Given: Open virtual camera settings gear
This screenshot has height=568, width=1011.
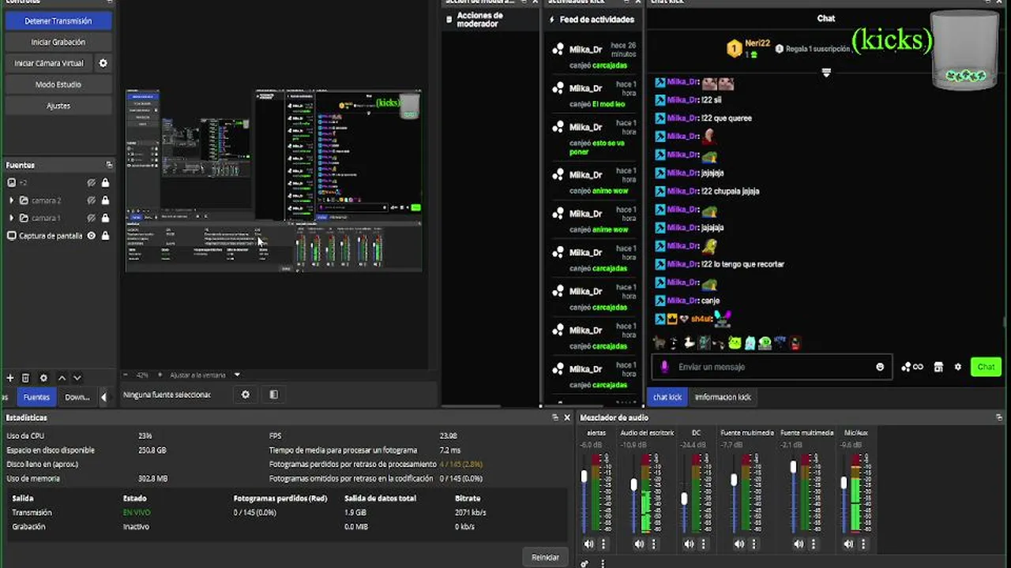Looking at the screenshot, I should pos(103,63).
